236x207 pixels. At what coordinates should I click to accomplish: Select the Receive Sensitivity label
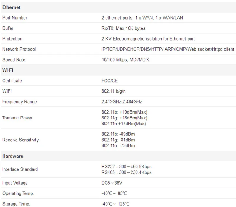20,140
